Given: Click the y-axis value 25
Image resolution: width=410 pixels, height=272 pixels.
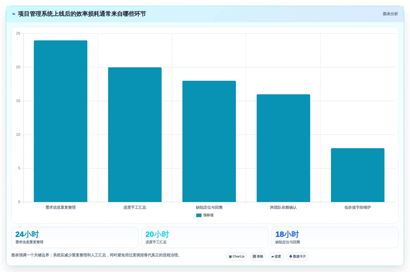Looking at the screenshot, I should pyautogui.click(x=18, y=33).
